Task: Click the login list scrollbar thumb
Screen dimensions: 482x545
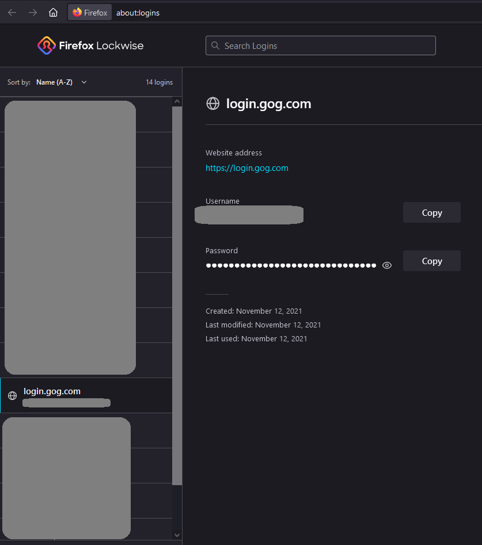Action: (x=177, y=295)
